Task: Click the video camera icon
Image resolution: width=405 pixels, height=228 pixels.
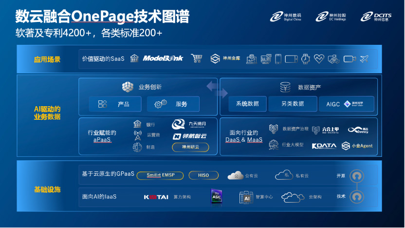Action: (349, 58)
